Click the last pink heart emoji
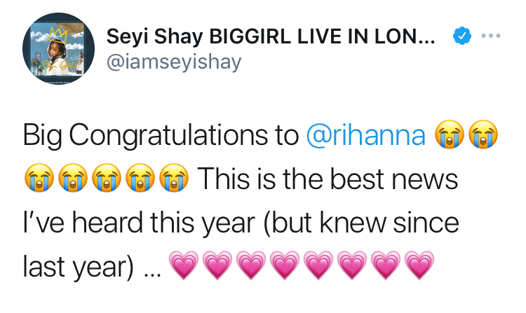The image size is (526, 313). pyautogui.click(x=419, y=267)
